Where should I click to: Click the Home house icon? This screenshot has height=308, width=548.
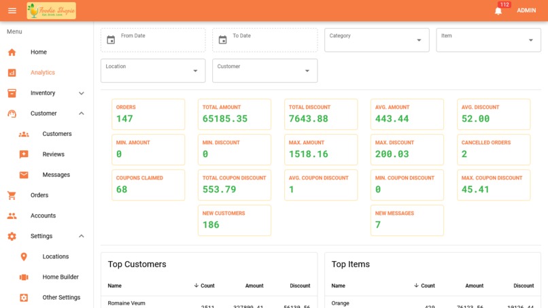click(12, 52)
